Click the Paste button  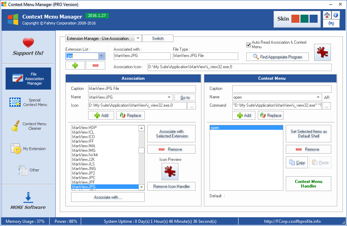tap(320, 162)
